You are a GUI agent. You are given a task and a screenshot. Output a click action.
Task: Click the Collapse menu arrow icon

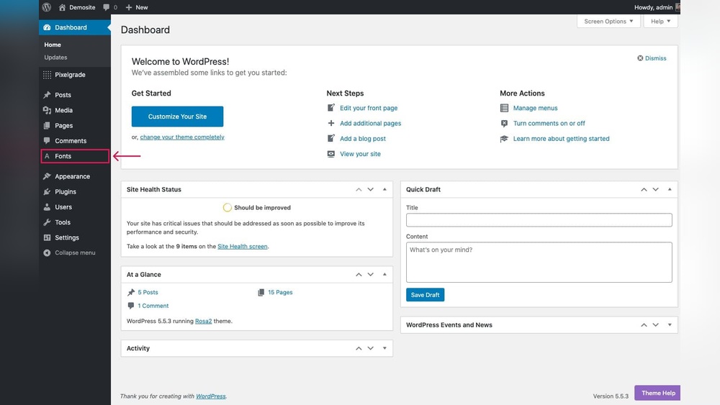tap(47, 252)
